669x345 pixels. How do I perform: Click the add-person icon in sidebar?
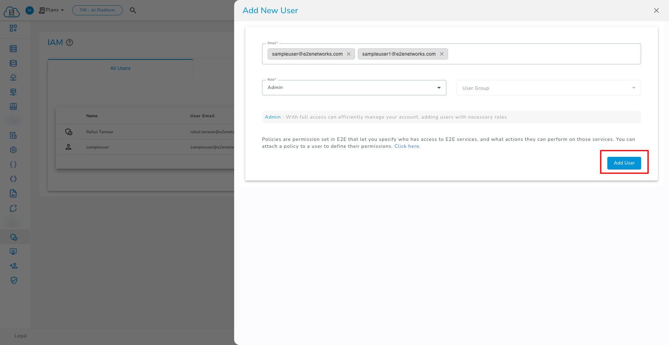[13, 266]
